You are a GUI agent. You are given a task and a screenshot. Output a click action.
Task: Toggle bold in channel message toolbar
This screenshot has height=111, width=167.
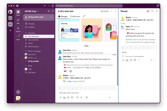[60, 88]
